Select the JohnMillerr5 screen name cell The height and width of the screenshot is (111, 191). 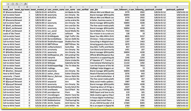pos(56,106)
